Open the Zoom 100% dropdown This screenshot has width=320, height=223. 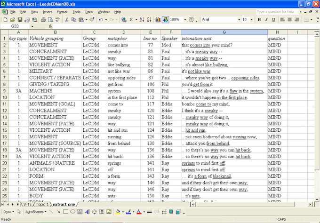(x=185, y=20)
